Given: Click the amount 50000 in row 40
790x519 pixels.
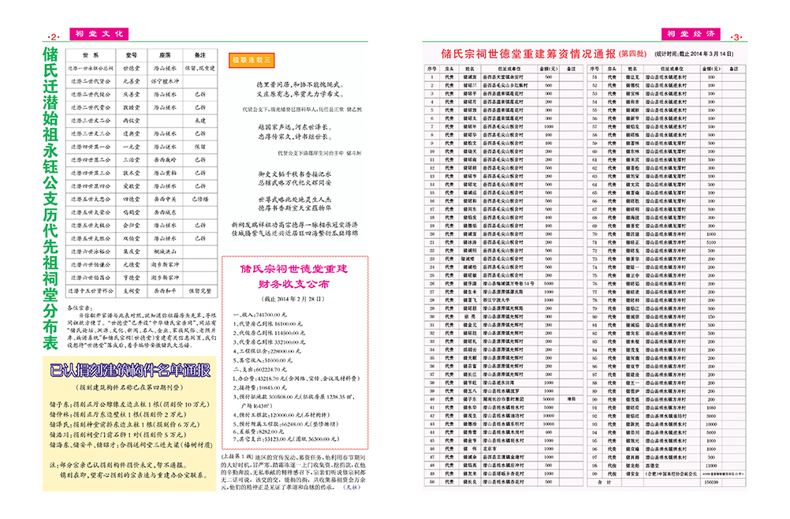Looking at the screenshot, I should click(549, 399).
